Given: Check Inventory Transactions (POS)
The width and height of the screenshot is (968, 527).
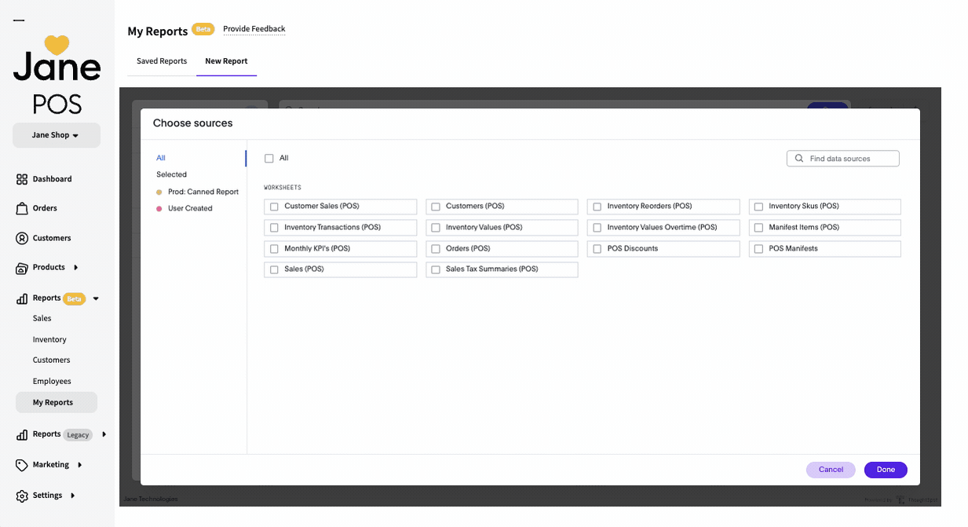Looking at the screenshot, I should click(274, 228).
